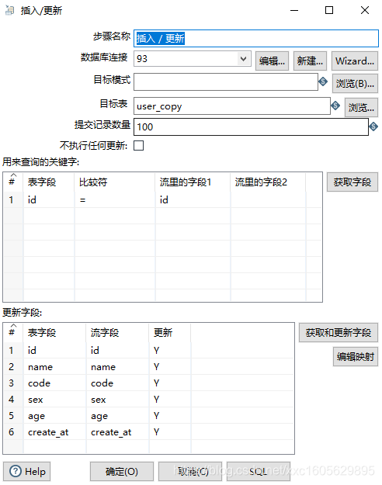Select the id cell under key table 表字段

tap(49, 199)
